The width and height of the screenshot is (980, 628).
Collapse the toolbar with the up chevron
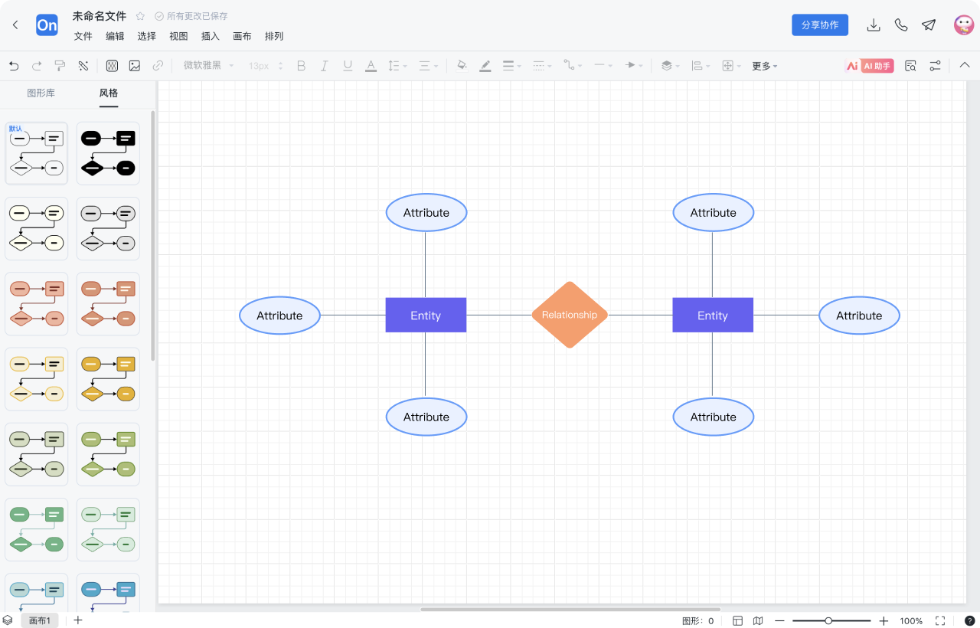pyautogui.click(x=965, y=66)
